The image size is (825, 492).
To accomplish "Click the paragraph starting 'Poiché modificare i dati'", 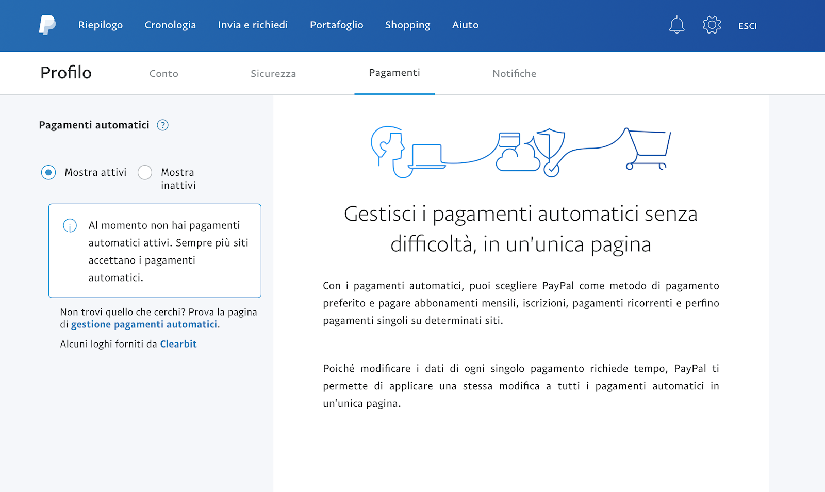I will click(x=521, y=386).
